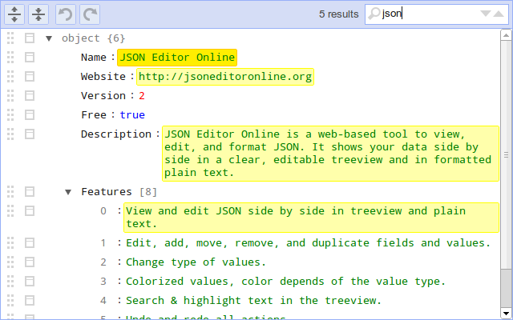Collapse the root object node

(x=49, y=38)
